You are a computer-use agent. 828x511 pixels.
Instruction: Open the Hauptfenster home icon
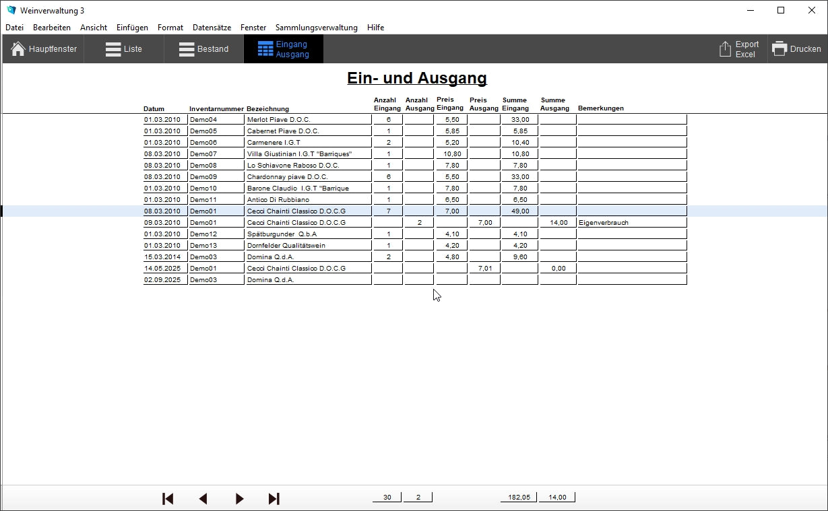(x=18, y=49)
